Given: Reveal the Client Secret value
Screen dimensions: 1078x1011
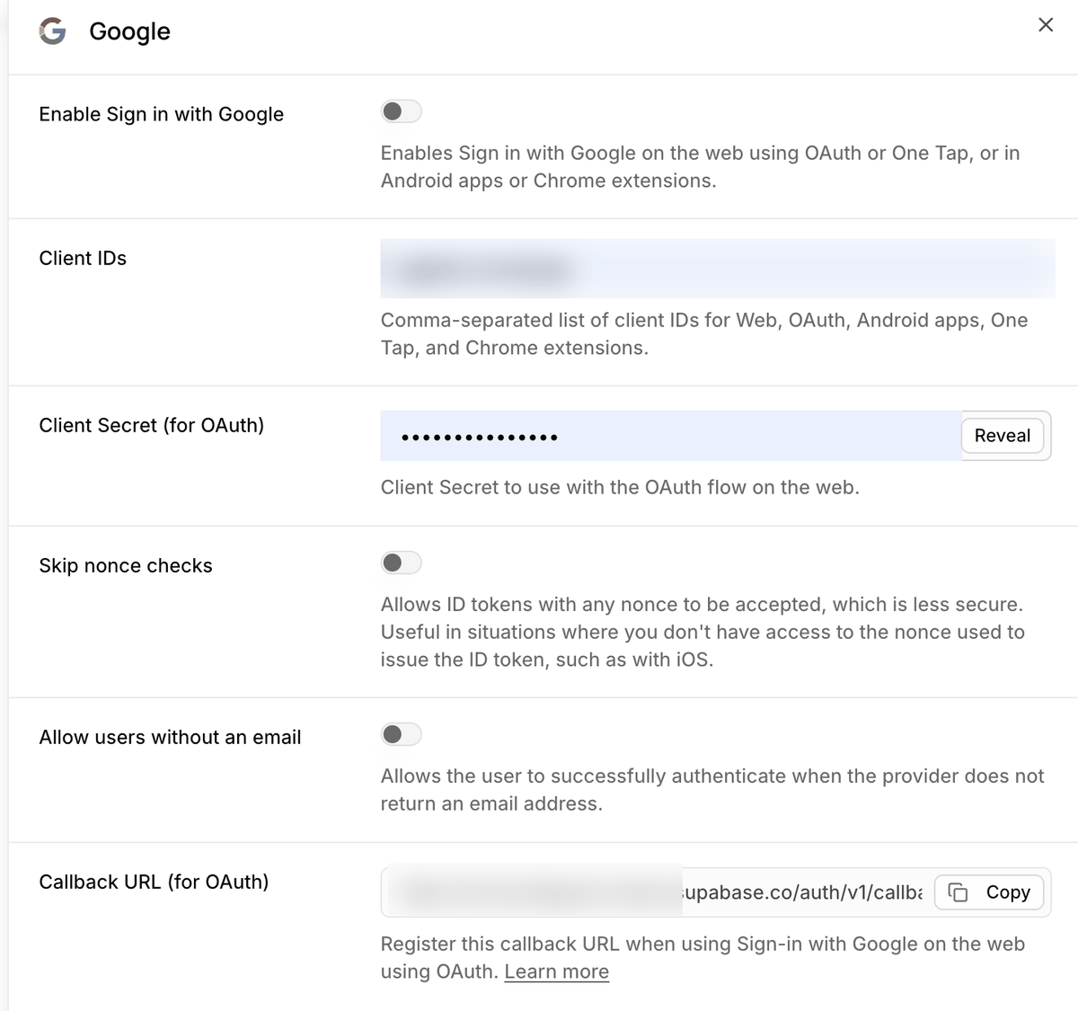Looking at the screenshot, I should click(x=1003, y=436).
